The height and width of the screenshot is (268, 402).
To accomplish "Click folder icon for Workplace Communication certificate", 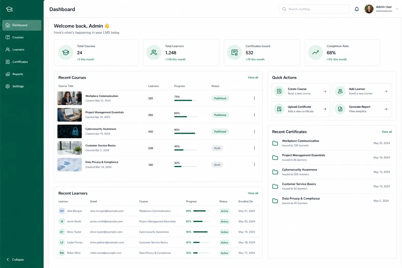I will pyautogui.click(x=275, y=143).
